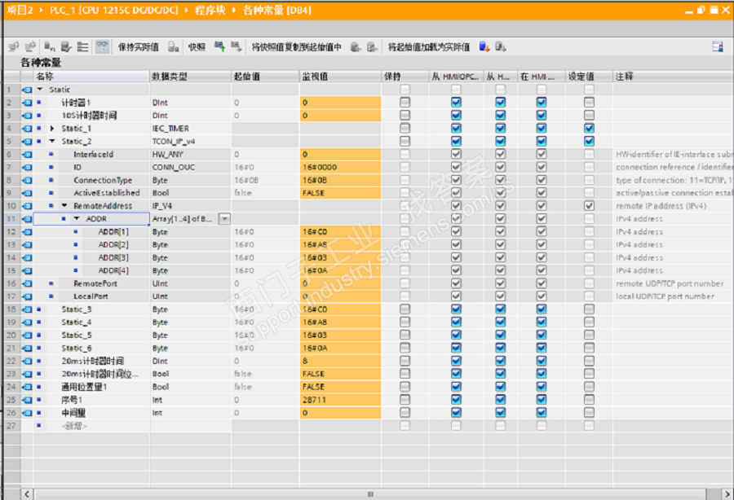The width and height of the screenshot is (734, 500).
Task: Click the reset start values icon
Action: (49, 46)
